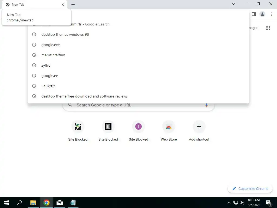Open the Chrome profile avatar
The height and width of the screenshot is (208, 277).
[x=262, y=14]
